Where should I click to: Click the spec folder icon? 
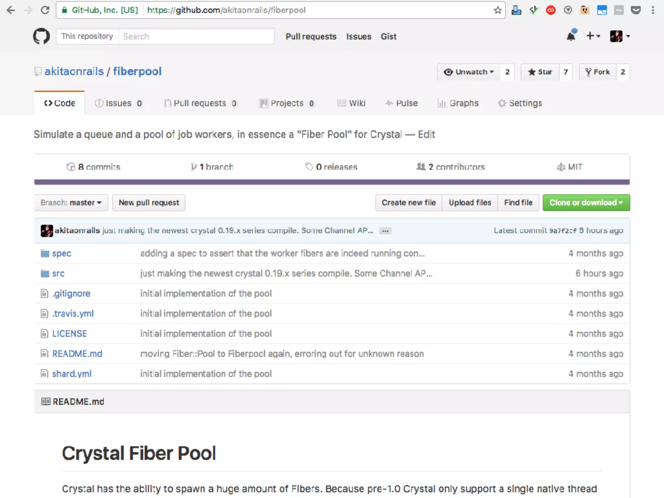click(45, 253)
